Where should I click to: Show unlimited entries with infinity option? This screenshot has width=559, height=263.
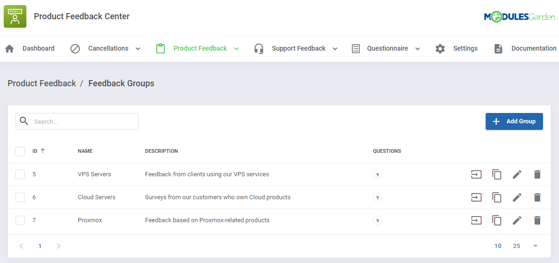535,246
